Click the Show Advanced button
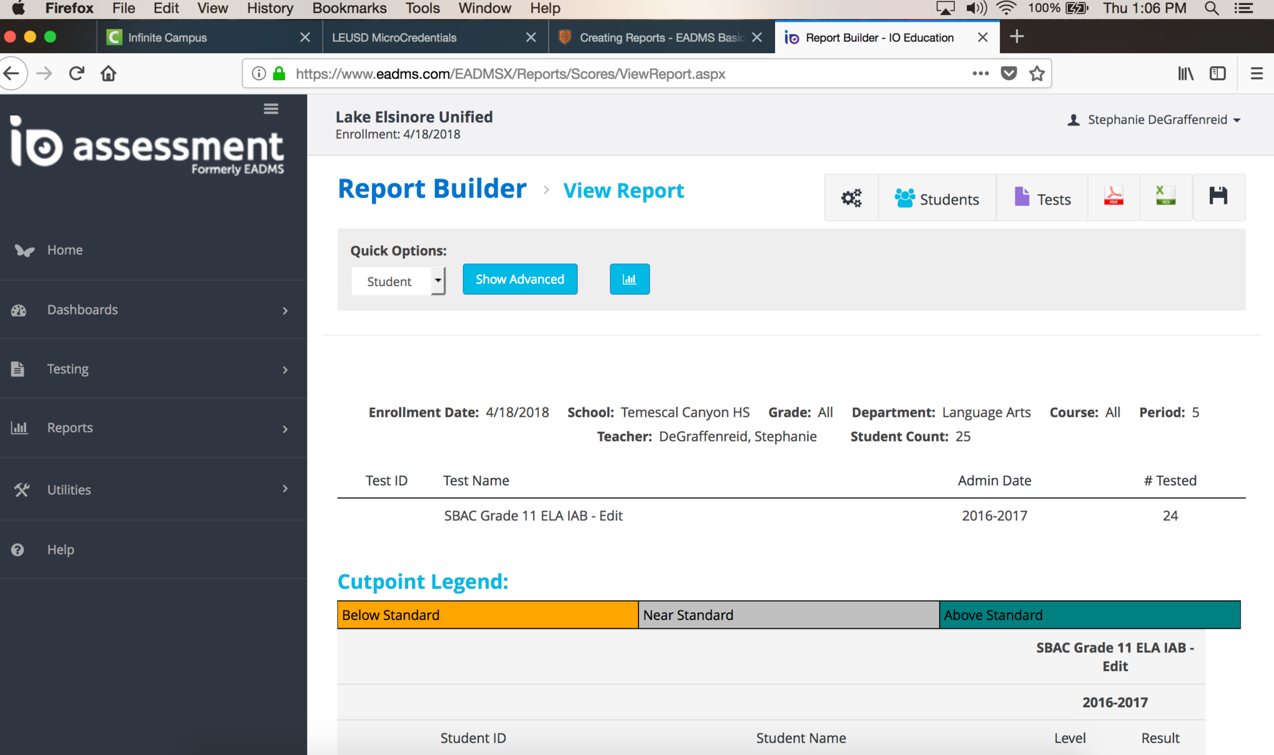 [x=519, y=279]
